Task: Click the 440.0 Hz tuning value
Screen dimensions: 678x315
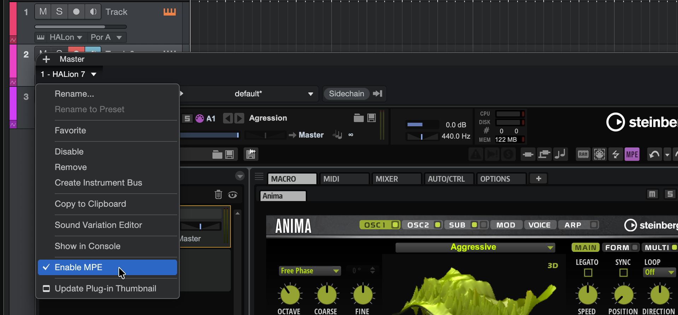Action: [456, 136]
